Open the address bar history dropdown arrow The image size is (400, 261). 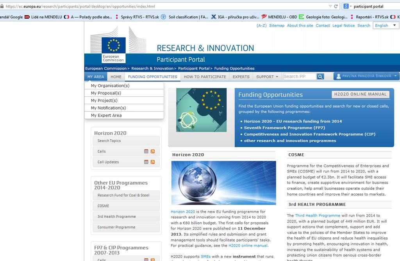coord(330,6)
